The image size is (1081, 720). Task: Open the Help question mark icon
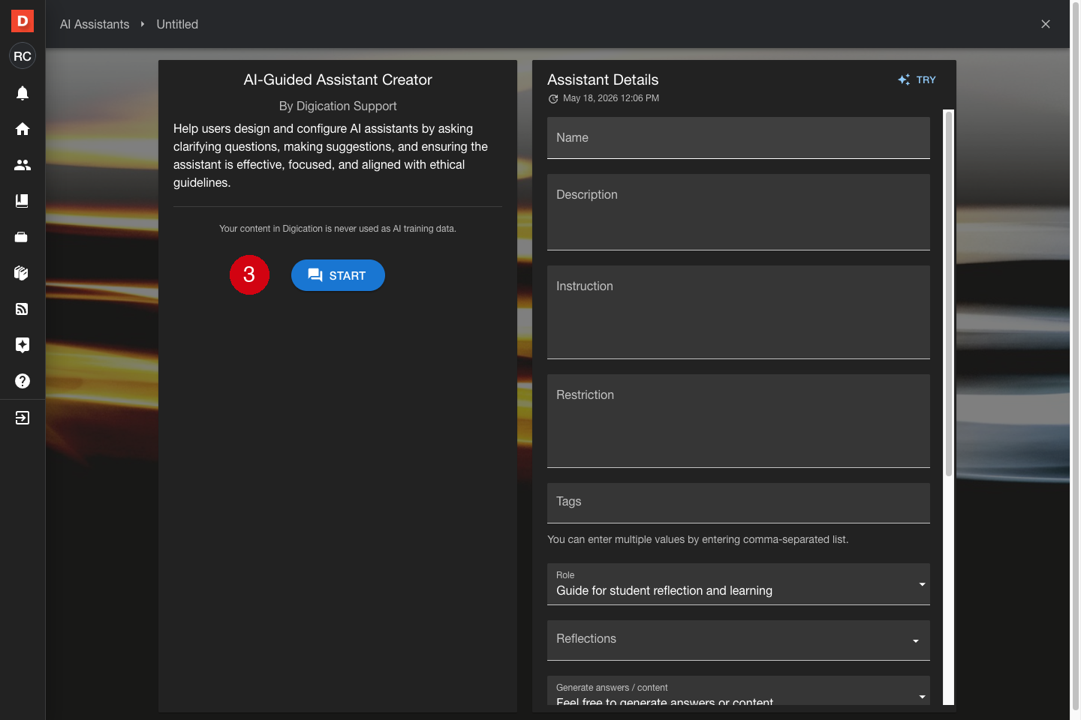23,381
